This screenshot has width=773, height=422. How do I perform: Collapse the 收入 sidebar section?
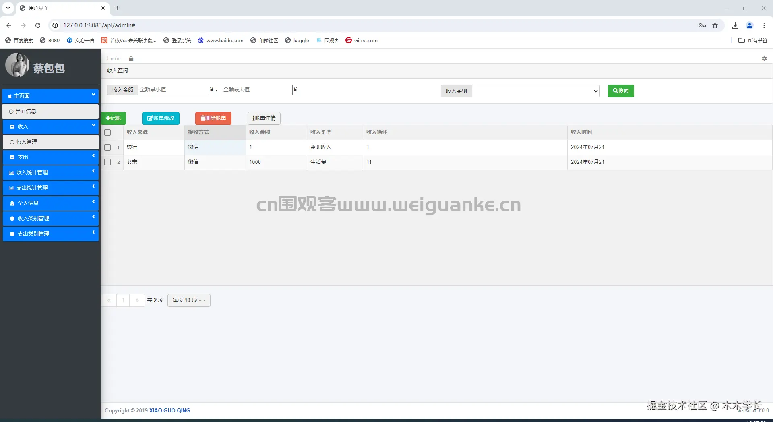pos(50,126)
